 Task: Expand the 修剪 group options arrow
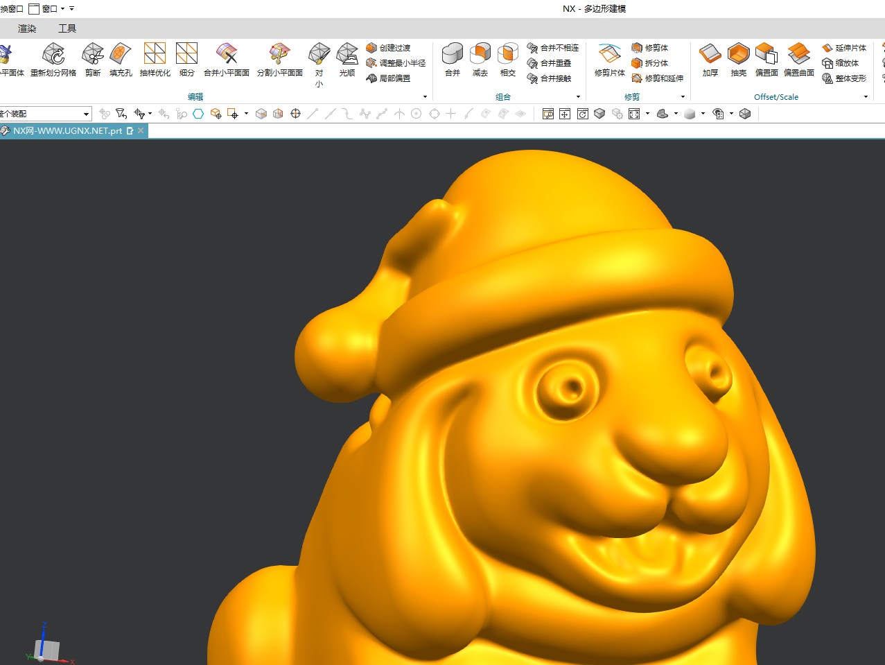(683, 97)
